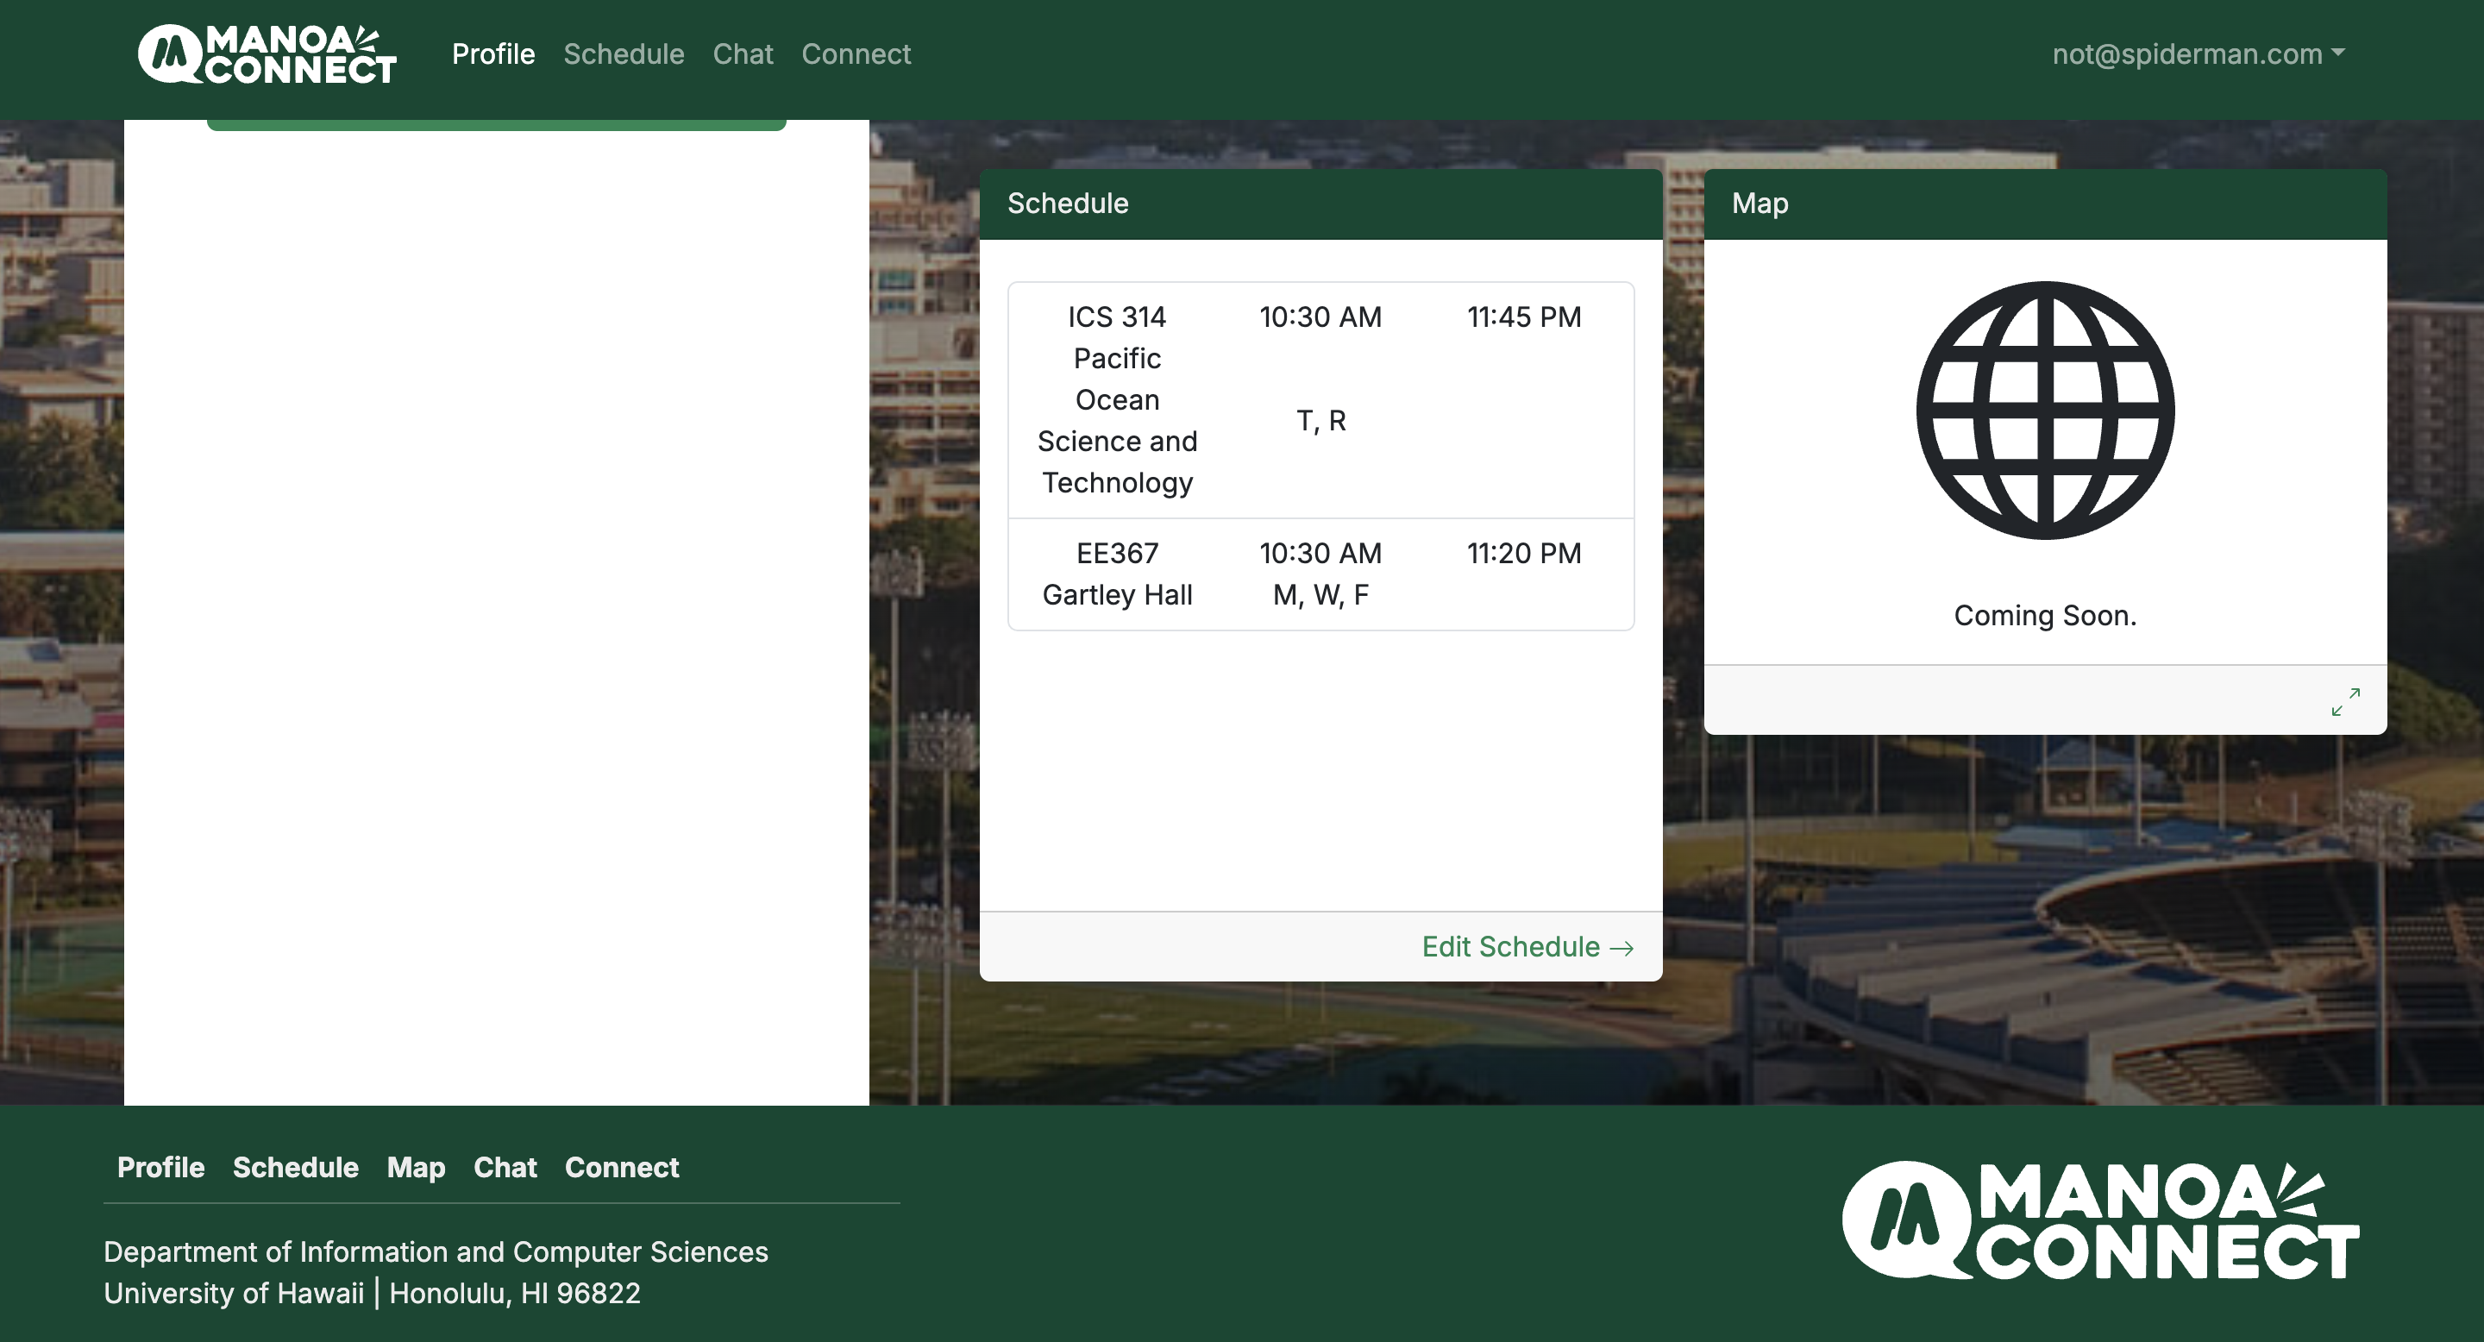The height and width of the screenshot is (1342, 2484).
Task: Open the Profile tab in top navbar
Action: [x=492, y=54]
